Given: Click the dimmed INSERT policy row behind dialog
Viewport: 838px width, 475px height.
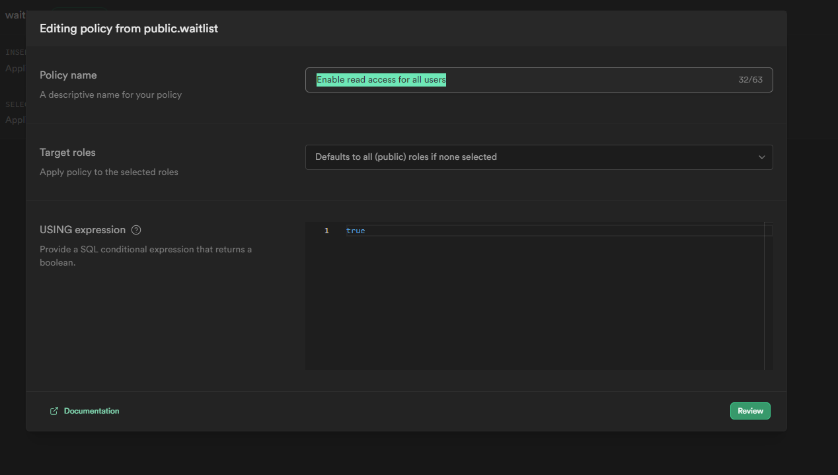Looking at the screenshot, I should [15, 61].
